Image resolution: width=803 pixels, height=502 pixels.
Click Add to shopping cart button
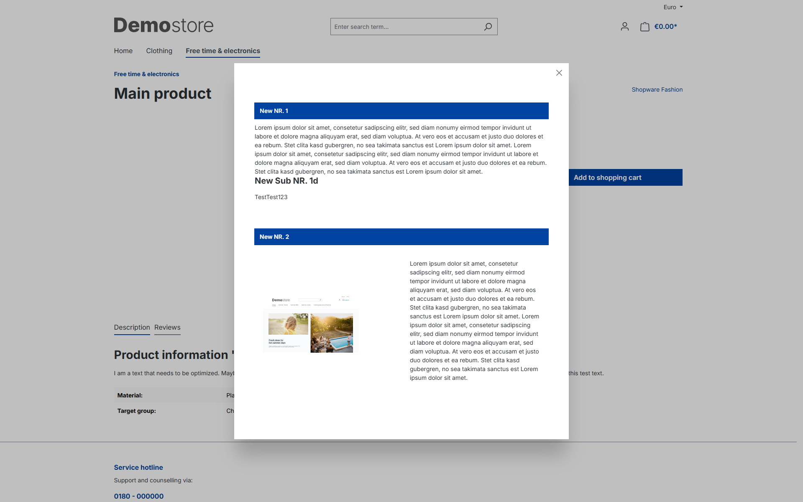pos(626,177)
